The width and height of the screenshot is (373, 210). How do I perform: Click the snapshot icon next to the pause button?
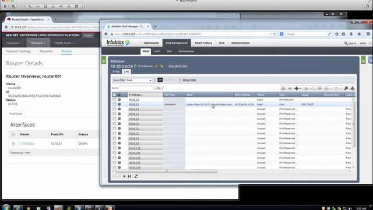[x=13, y=6]
